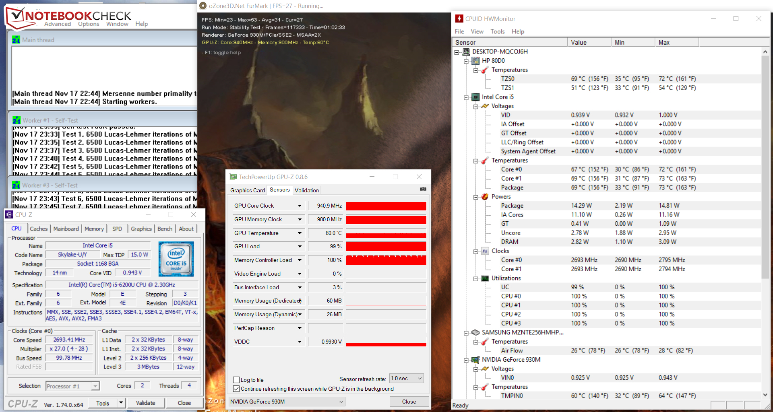Click the HWMonitor app icon in title bar
This screenshot has width=773, height=412.
[x=459, y=19]
